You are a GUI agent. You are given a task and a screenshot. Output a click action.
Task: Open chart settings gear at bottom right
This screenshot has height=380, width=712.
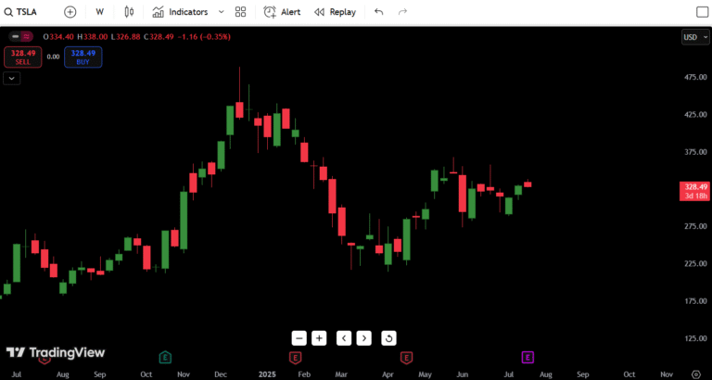(696, 374)
